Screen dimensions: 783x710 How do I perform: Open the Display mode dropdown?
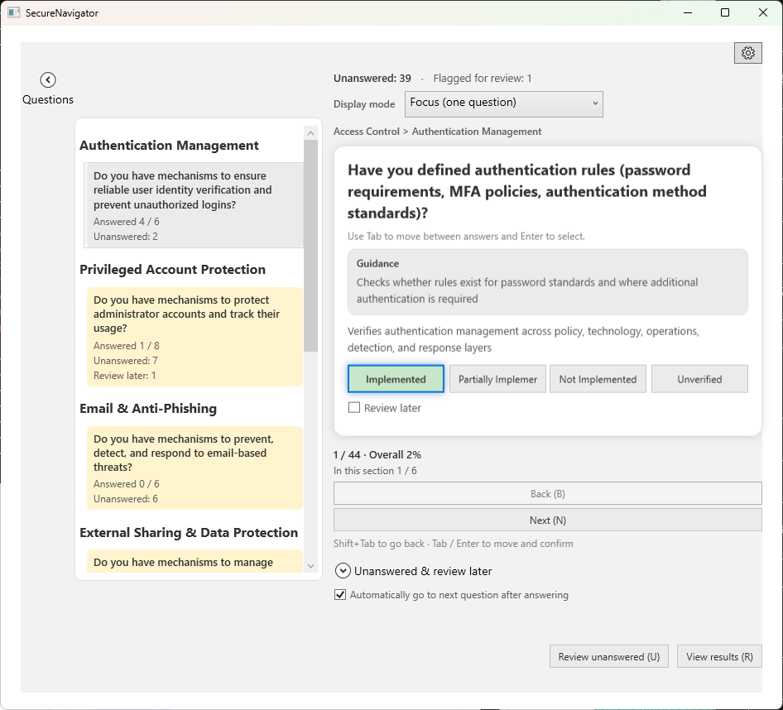pyautogui.click(x=504, y=103)
